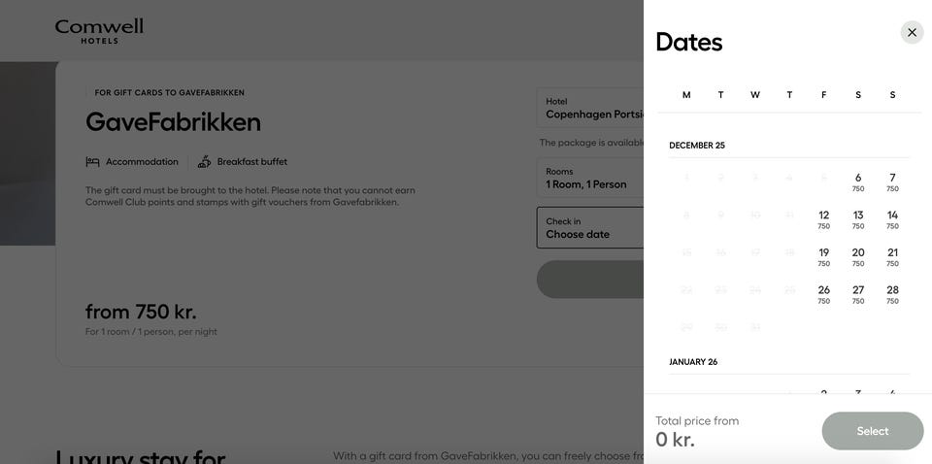Choose December 14 in the calendar
This screenshot has width=932, height=464.
(x=892, y=219)
